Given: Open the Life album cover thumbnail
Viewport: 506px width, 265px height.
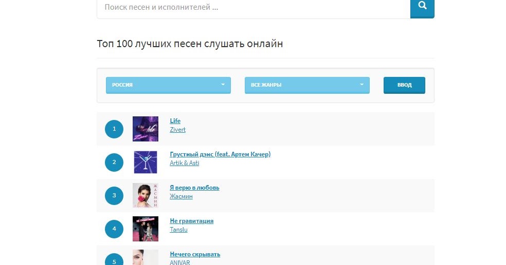Looking at the screenshot, I should click(146, 129).
